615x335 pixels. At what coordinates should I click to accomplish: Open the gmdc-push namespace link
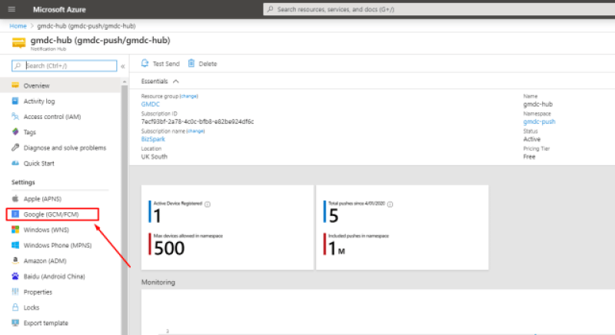coord(540,121)
